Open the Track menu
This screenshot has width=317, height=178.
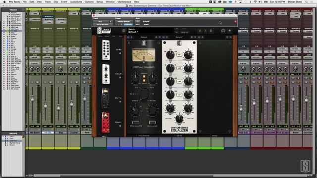(48, 2)
